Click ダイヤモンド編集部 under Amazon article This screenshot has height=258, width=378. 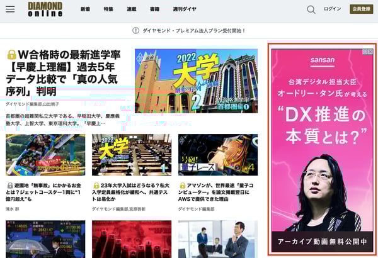(x=196, y=209)
